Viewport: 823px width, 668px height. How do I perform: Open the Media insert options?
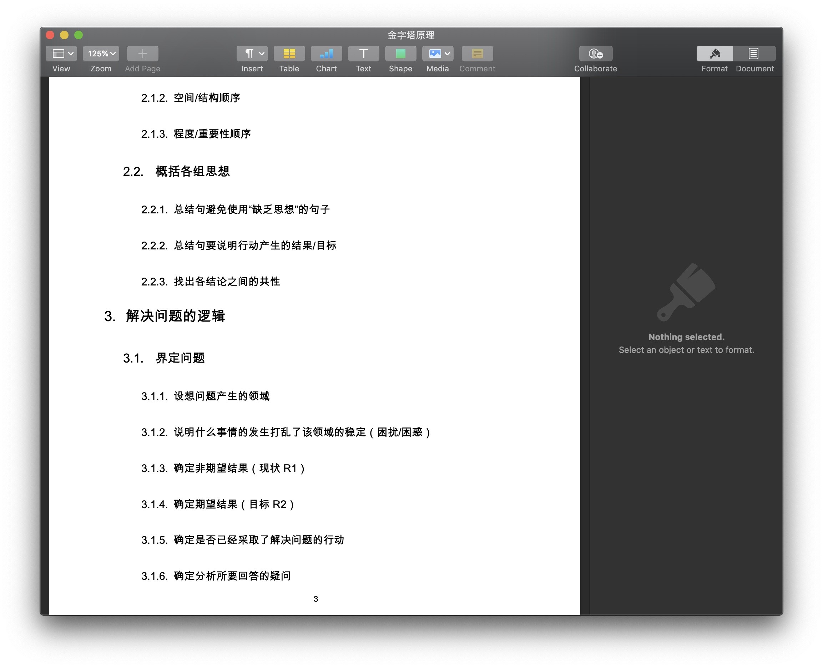click(x=435, y=54)
